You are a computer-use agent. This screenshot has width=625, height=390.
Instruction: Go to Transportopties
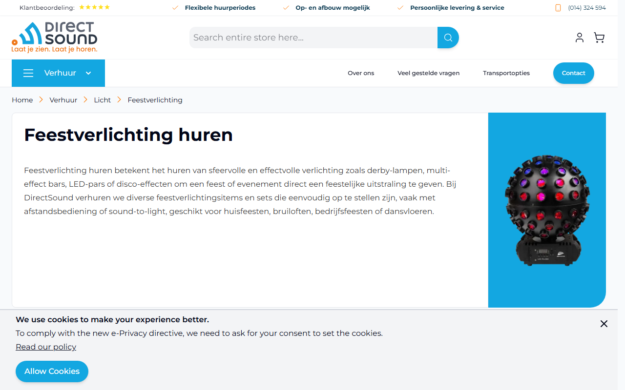point(506,73)
